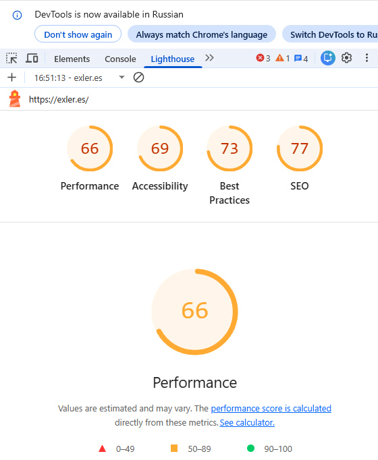Viewport: 378px width, 460px height.
Task: Expand the more tabs chevron
Action: (209, 58)
